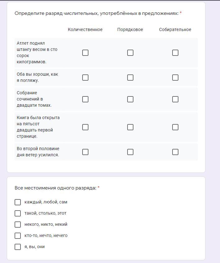
Task: Tick Количественное for Книга была открыта row
Action: coord(85,127)
